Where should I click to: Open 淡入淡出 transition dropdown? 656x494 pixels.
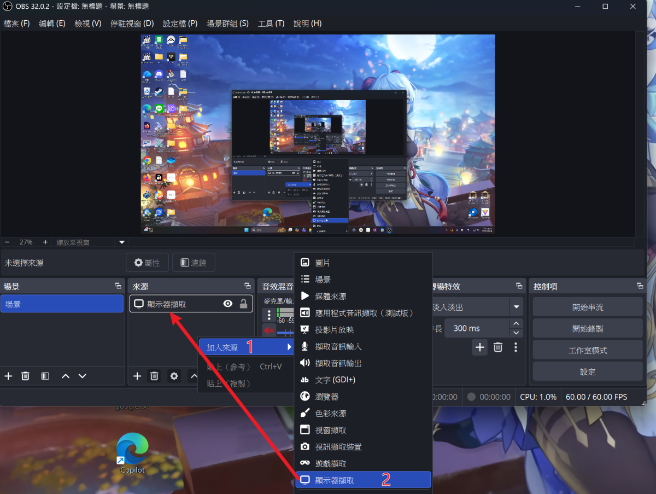pos(516,307)
